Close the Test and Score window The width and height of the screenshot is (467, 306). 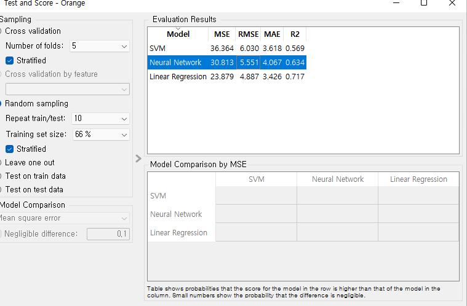click(452, 3)
